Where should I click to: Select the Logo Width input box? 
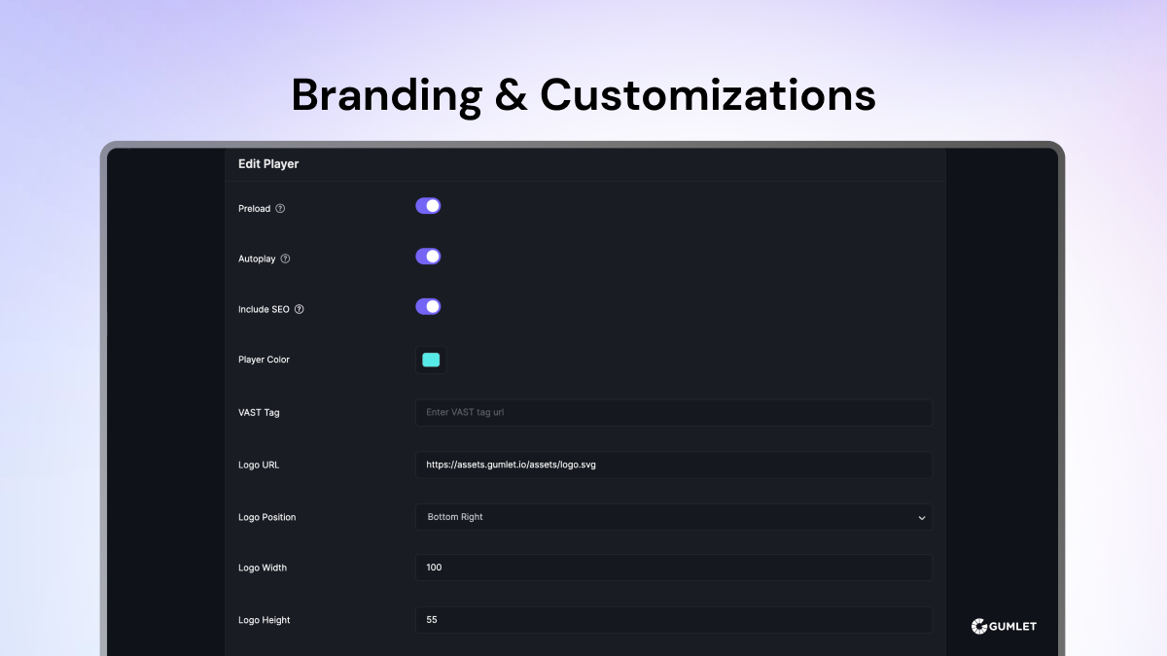673,568
